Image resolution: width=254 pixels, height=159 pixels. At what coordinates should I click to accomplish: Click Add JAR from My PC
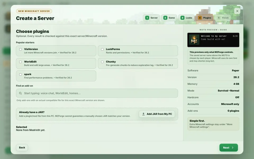(x=157, y=114)
